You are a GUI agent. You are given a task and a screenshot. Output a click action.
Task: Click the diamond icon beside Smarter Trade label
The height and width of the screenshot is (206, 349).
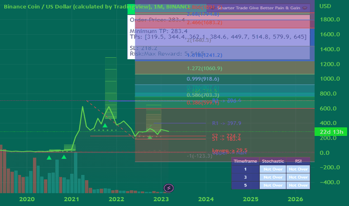point(305,8)
